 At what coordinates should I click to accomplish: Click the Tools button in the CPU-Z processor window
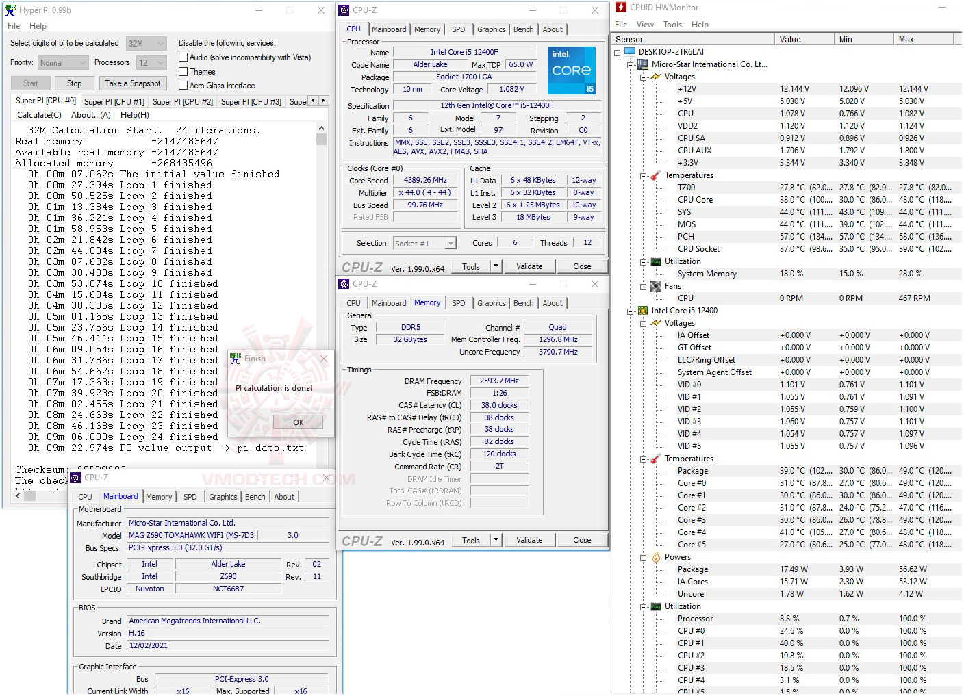tap(471, 266)
